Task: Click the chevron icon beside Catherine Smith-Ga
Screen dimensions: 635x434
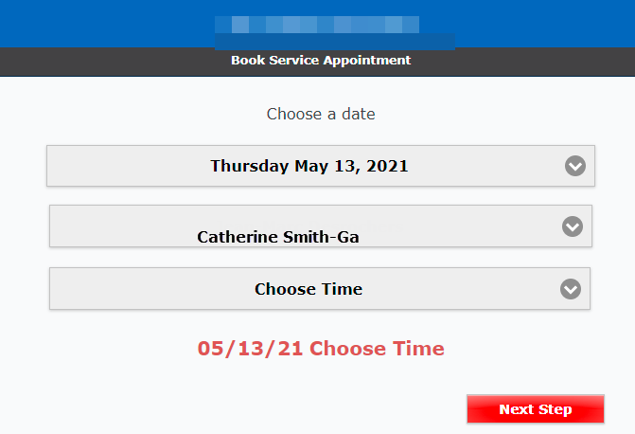Action: pyautogui.click(x=572, y=226)
